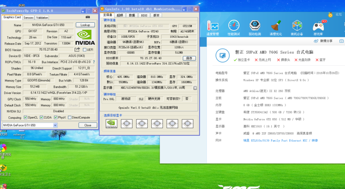Click the camera screenshot icon beside 微博分享
The image size is (345, 189).
342,41
